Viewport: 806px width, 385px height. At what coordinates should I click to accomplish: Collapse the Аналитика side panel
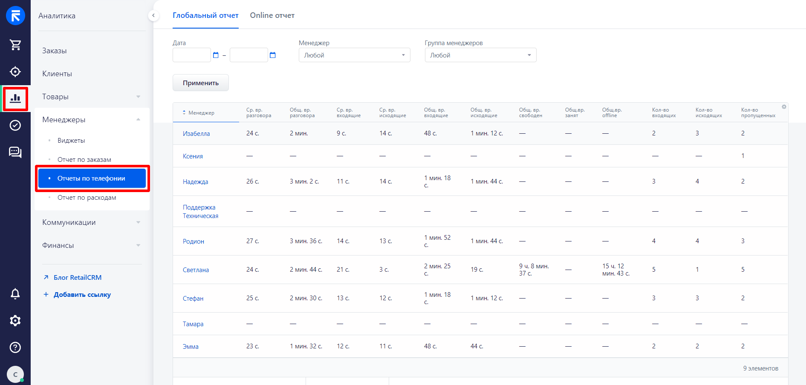(x=153, y=16)
